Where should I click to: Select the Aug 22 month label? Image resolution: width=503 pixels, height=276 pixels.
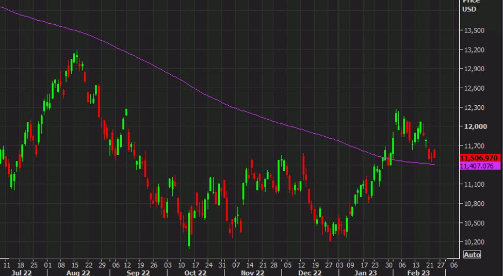[78, 273]
